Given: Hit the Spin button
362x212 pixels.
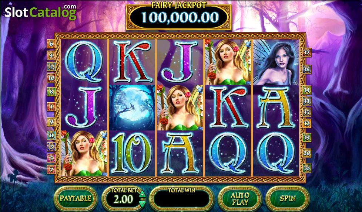Looking at the screenshot, I should click(x=288, y=198).
